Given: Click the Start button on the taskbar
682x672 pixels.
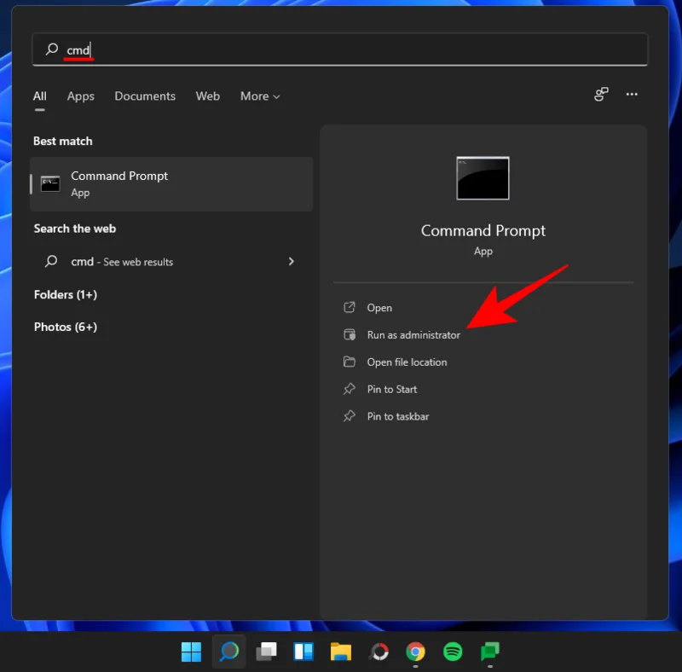Looking at the screenshot, I should pyautogui.click(x=191, y=652).
